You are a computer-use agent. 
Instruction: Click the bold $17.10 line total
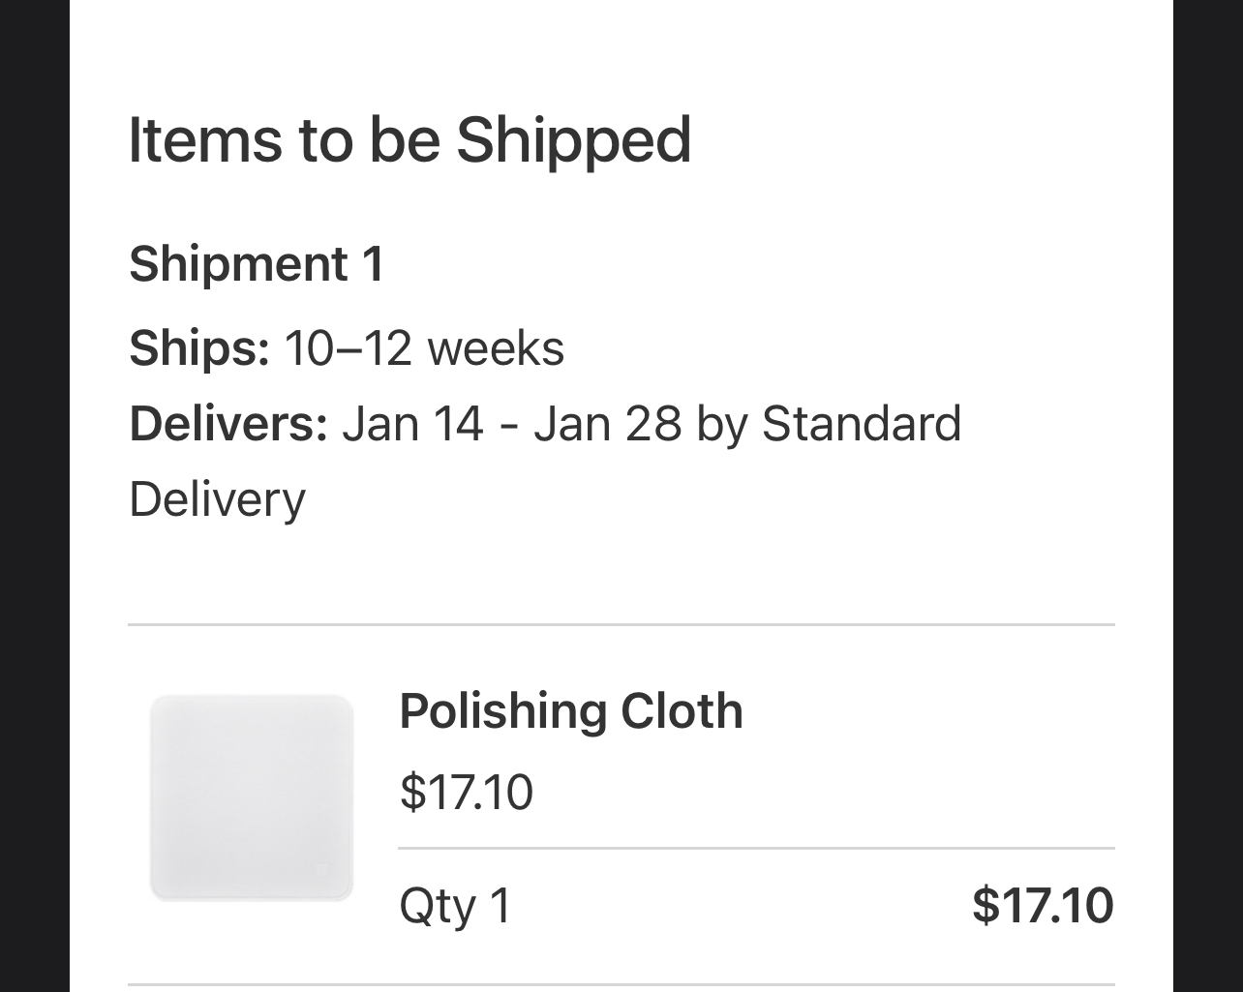click(1042, 905)
